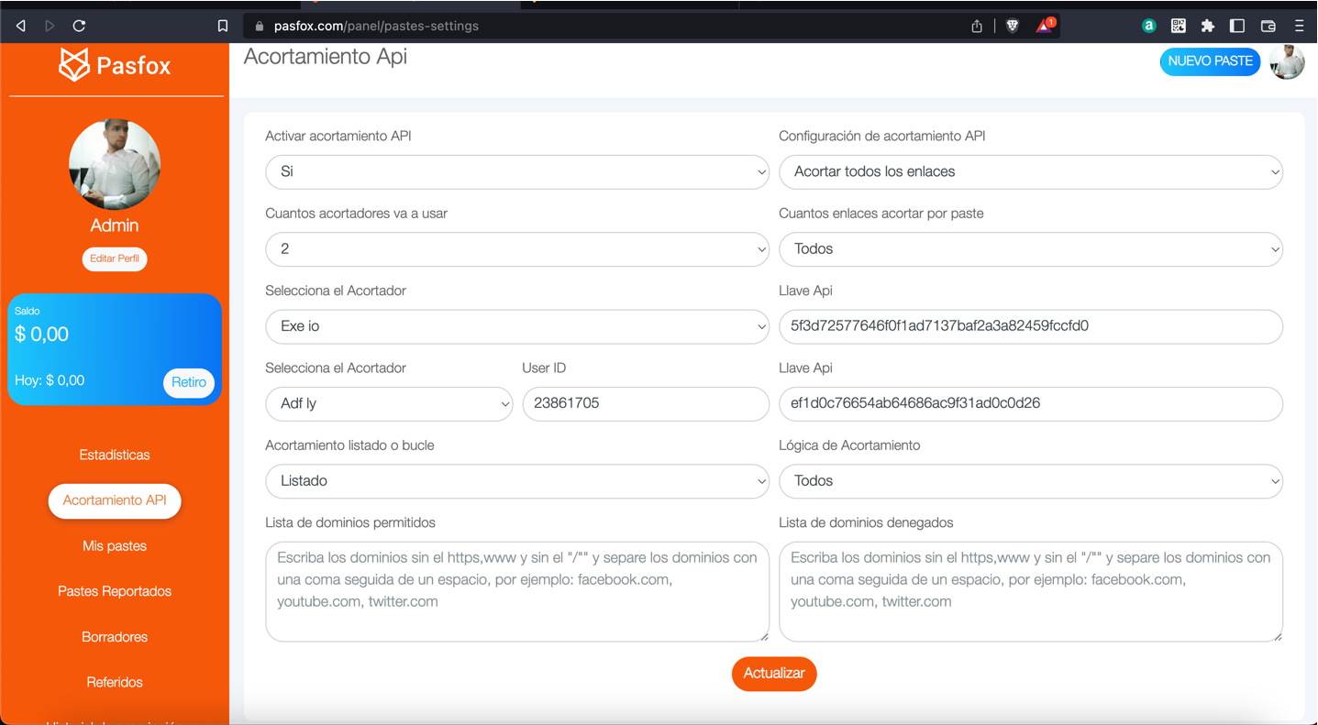1318x725 pixels.
Task: Open Configuración de acortamiento API dropdown
Action: [x=1031, y=171]
